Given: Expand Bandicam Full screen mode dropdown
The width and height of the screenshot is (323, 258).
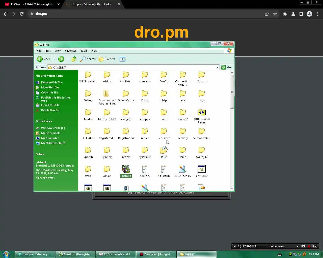Looking at the screenshot, I should 298,246.
